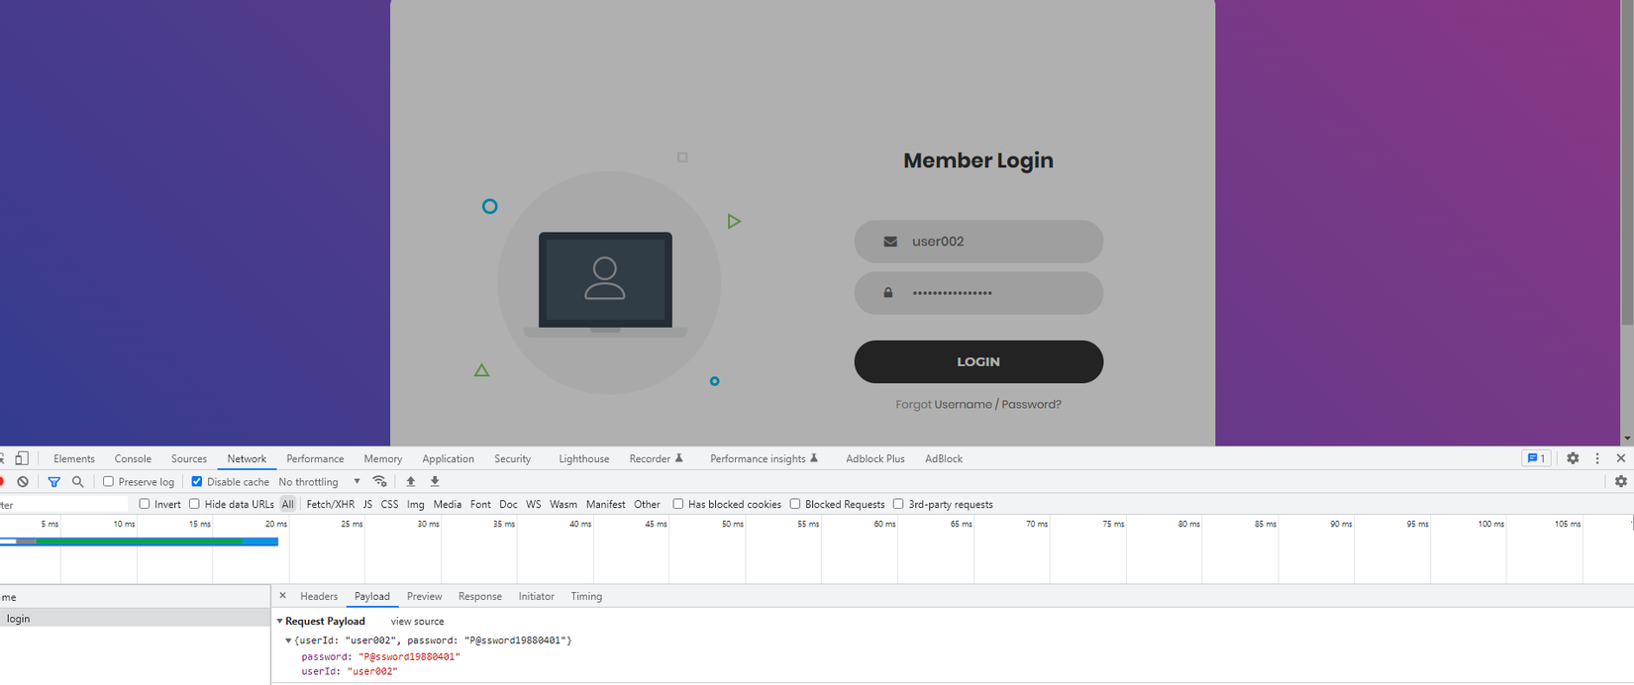Show the request Preview tab
The height and width of the screenshot is (685, 1634).
424,596
